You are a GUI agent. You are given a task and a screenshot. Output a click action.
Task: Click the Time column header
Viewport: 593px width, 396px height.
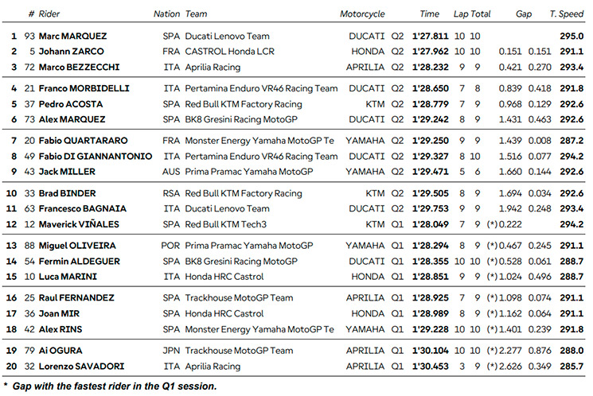coord(429,14)
